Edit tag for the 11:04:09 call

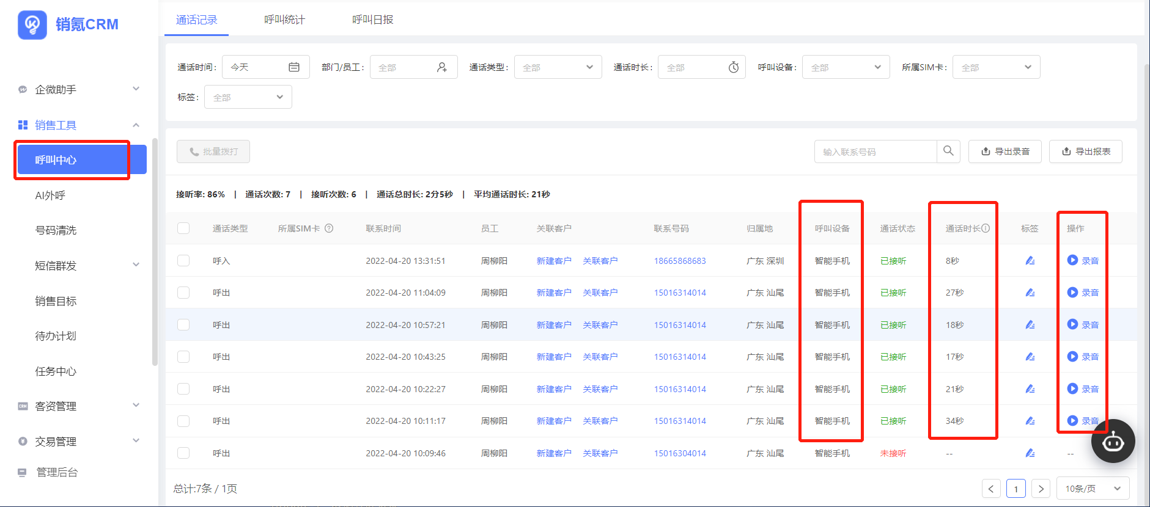pyautogui.click(x=1030, y=293)
